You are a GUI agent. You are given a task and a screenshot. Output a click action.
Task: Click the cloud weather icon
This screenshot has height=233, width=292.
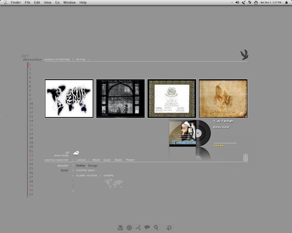tap(76, 153)
